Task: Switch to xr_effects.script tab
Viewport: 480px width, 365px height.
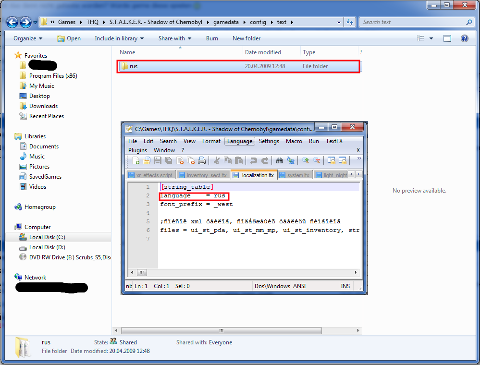Action: click(x=151, y=175)
